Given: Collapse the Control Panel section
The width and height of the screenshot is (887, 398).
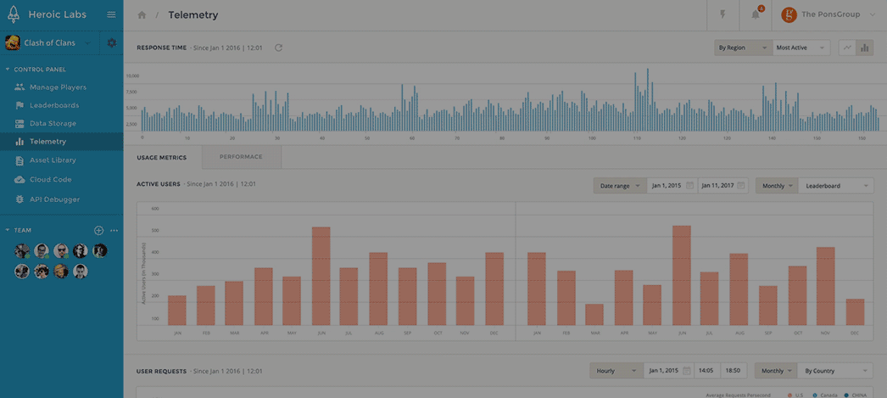Looking at the screenshot, I should click(8, 70).
